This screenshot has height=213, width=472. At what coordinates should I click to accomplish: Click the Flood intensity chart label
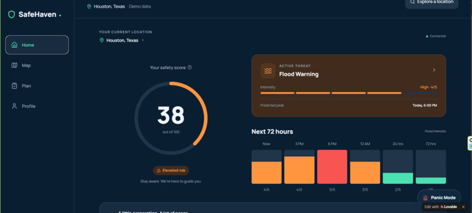point(435,132)
